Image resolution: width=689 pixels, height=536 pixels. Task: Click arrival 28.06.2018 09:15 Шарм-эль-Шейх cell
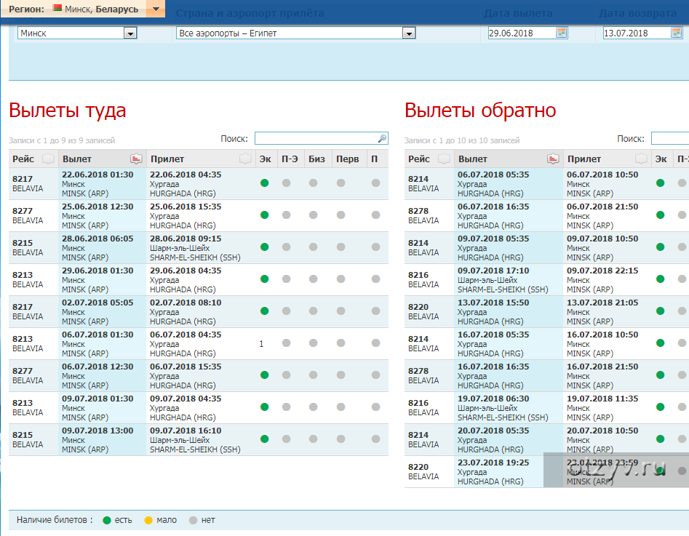[201, 248]
